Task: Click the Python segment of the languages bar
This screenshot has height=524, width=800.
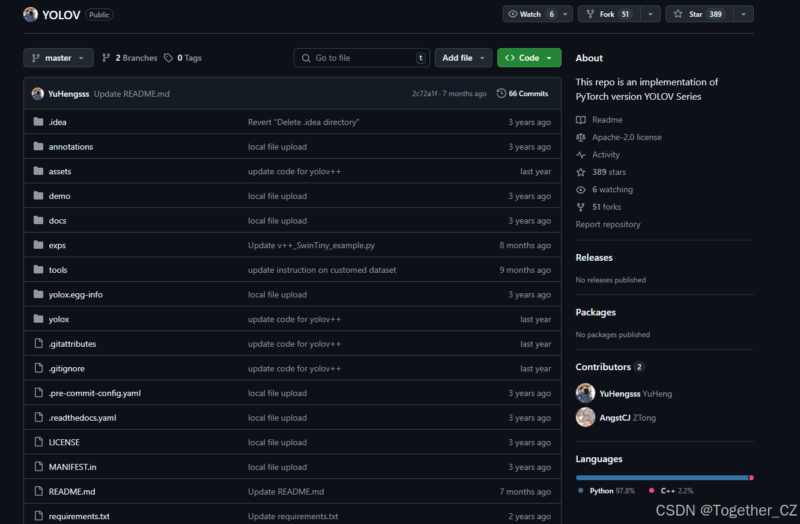Action: click(x=662, y=478)
